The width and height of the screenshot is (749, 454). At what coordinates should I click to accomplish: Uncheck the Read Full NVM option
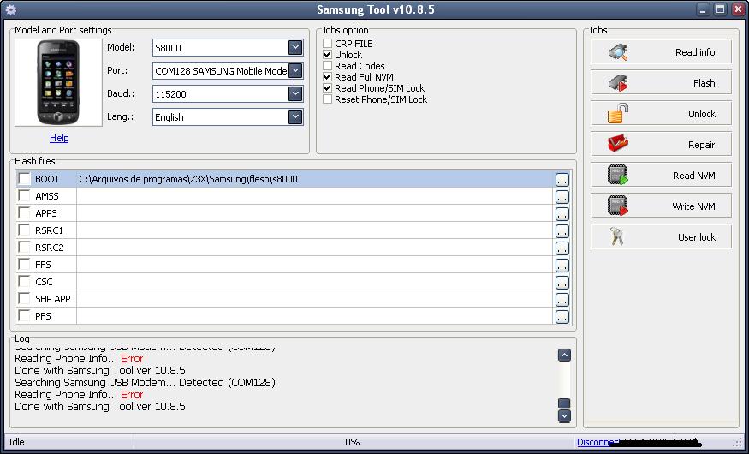click(x=327, y=77)
